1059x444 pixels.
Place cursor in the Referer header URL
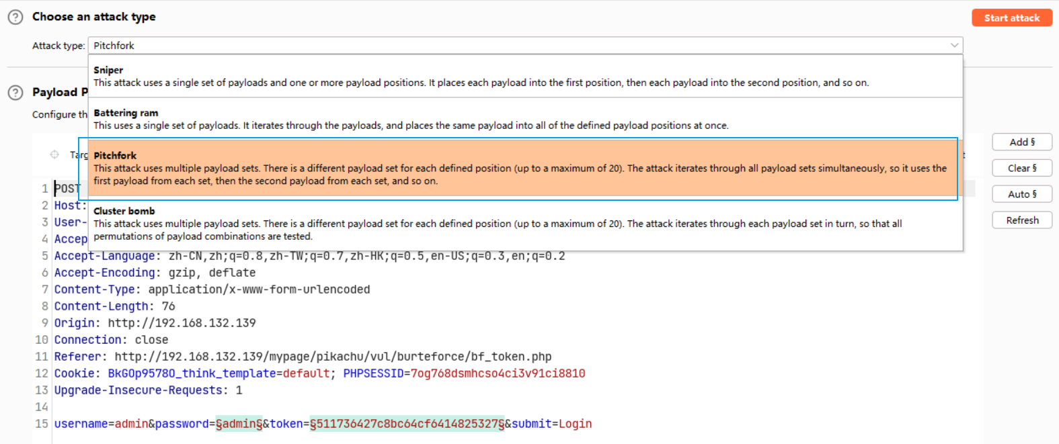click(x=333, y=357)
